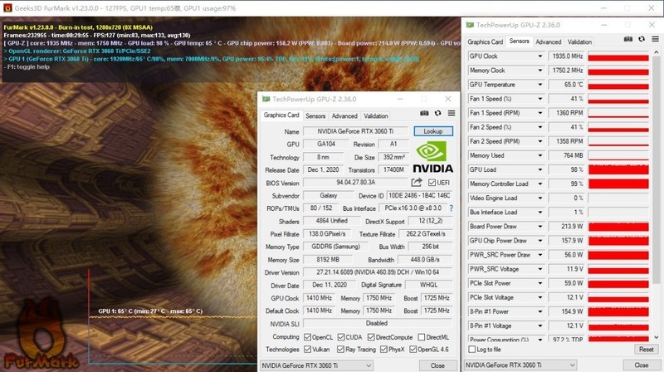Switch to Graphics Card tab in Sensors window

486,42
